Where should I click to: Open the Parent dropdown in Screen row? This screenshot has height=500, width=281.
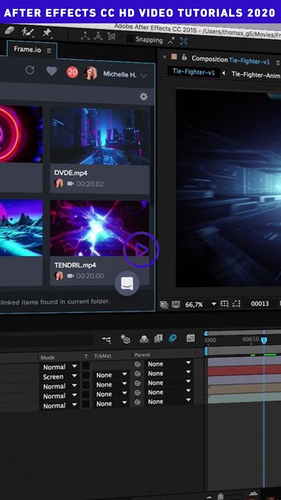coord(169,373)
